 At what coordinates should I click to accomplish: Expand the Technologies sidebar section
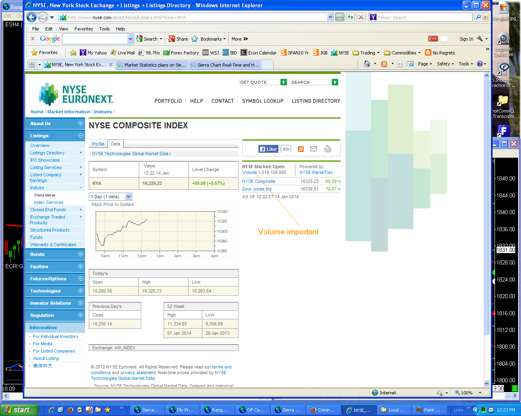click(x=81, y=291)
